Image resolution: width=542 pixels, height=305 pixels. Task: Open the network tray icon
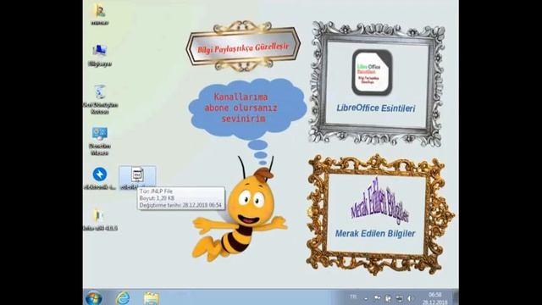(399, 298)
